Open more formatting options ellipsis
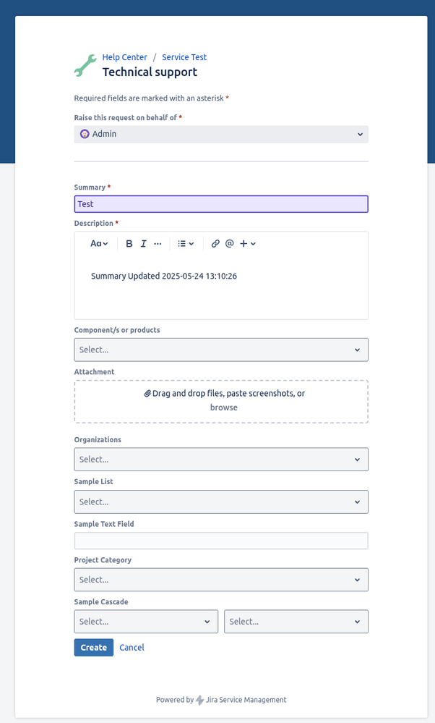 click(158, 243)
